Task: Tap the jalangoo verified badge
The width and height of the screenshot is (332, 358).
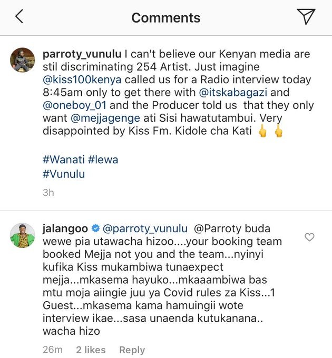Action: tap(95, 228)
